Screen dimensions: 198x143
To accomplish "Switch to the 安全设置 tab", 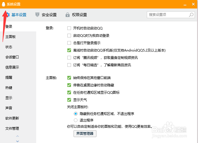I will coord(46,15).
